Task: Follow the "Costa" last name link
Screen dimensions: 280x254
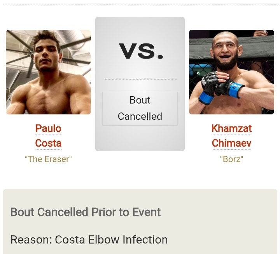Action: tap(48, 143)
